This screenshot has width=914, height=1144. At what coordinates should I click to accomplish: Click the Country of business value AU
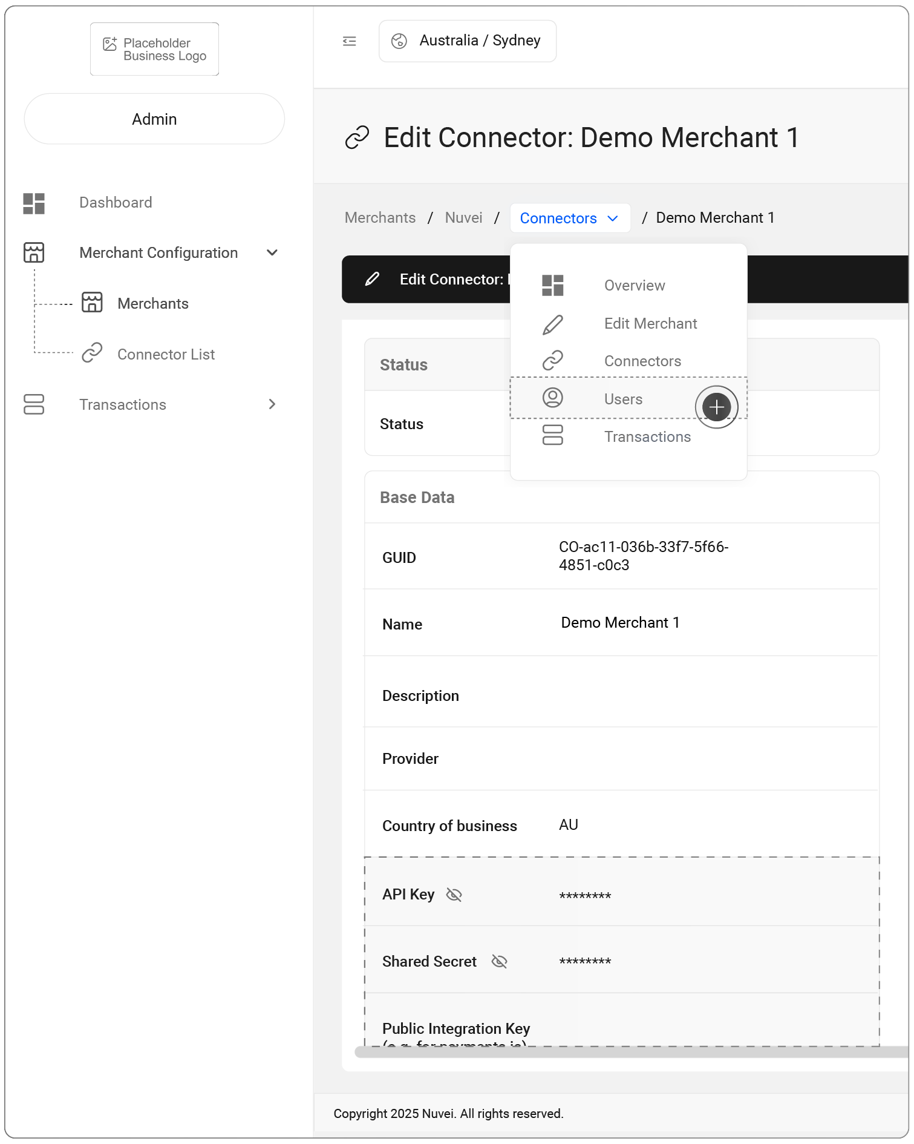pos(569,825)
